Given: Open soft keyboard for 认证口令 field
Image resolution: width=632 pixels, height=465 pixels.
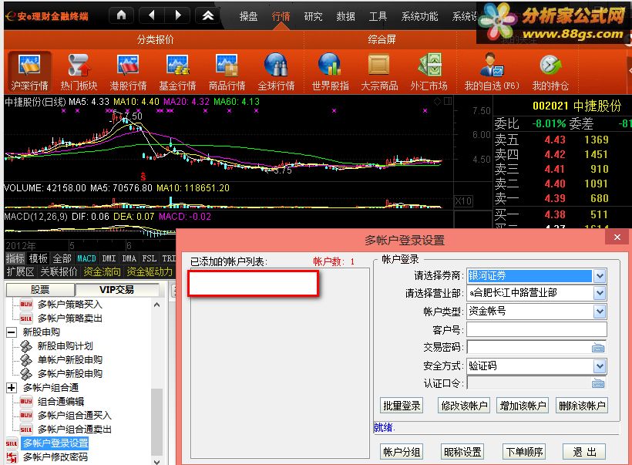Looking at the screenshot, I should (598, 383).
